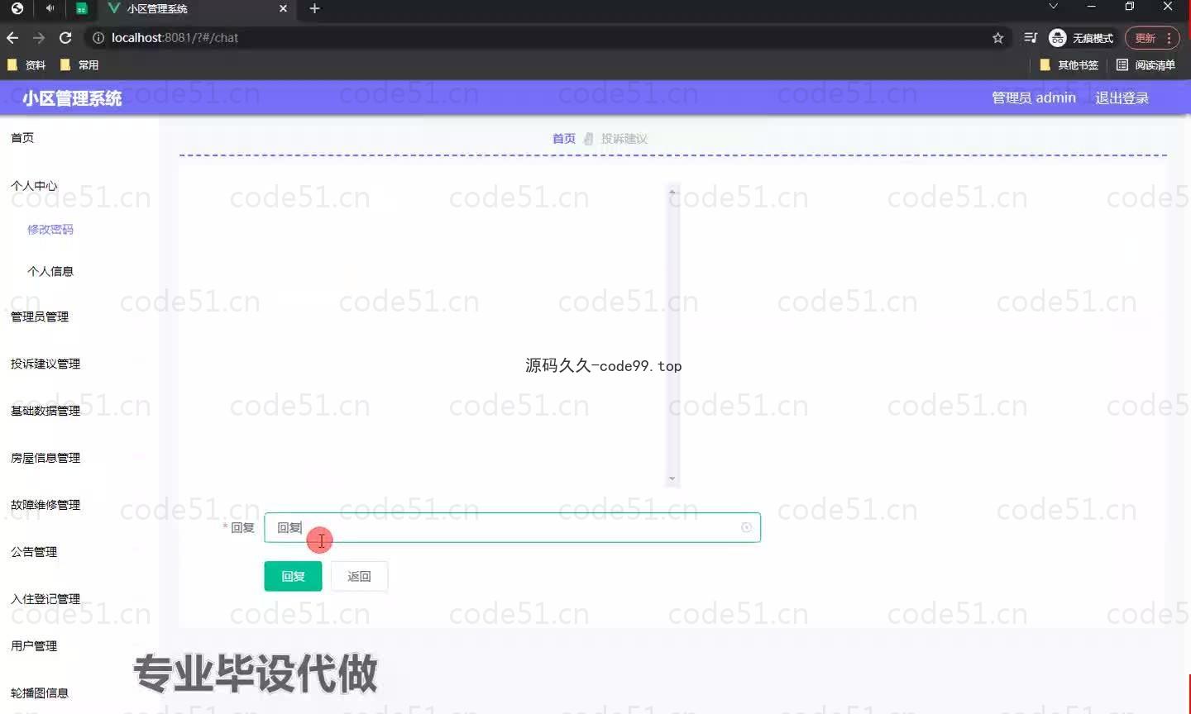Open the tab search dropdown chevron
This screenshot has height=714, width=1191.
pyautogui.click(x=1053, y=7)
